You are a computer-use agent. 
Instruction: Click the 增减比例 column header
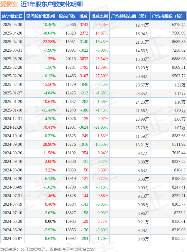(x=99, y=16)
